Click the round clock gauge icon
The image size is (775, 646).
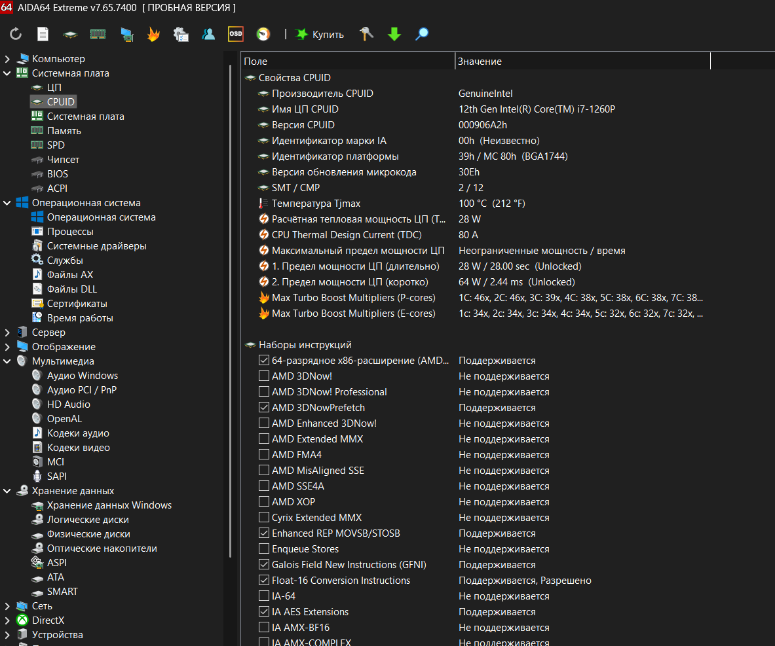pyautogui.click(x=263, y=34)
